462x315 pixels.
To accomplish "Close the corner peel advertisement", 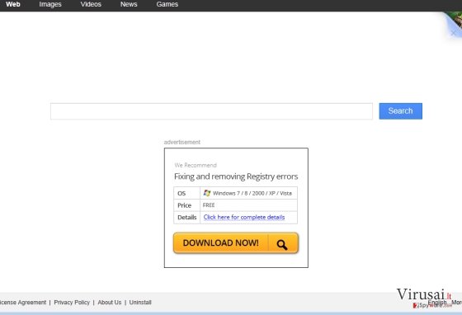I will pyautogui.click(x=453, y=33).
